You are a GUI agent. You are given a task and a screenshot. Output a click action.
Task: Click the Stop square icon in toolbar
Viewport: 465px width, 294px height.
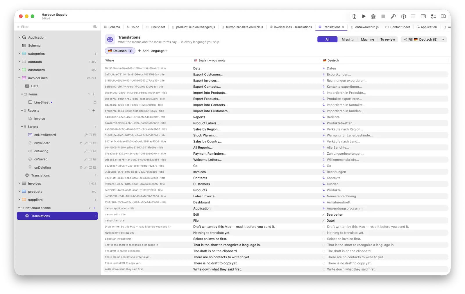(383, 16)
